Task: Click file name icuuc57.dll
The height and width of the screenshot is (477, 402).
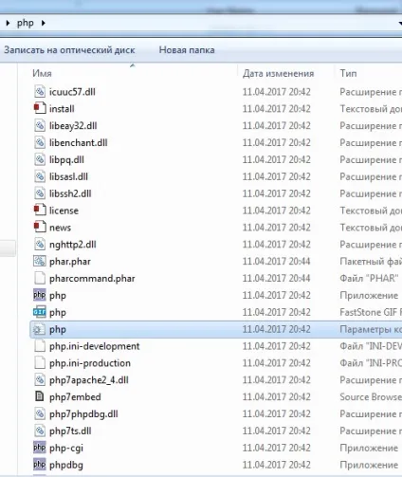Action: coord(72,92)
